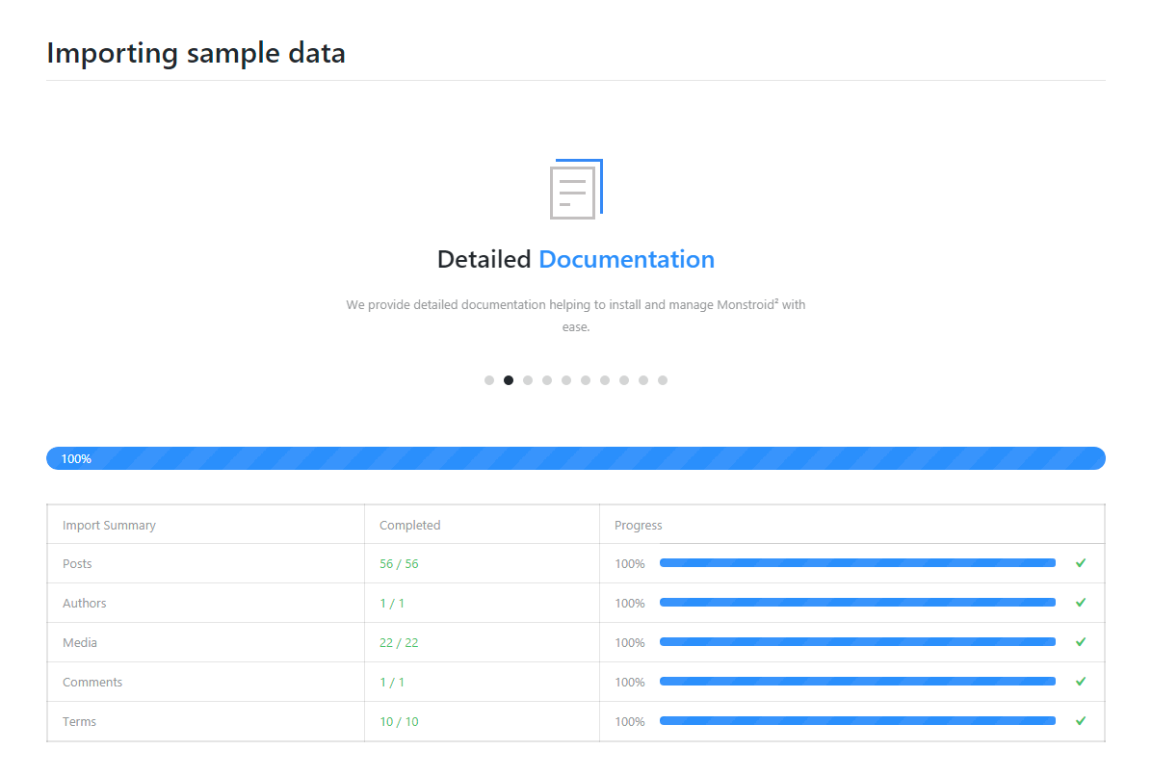Click the 22 / 22 Media count
The width and height of the screenshot is (1152, 776).
click(399, 642)
